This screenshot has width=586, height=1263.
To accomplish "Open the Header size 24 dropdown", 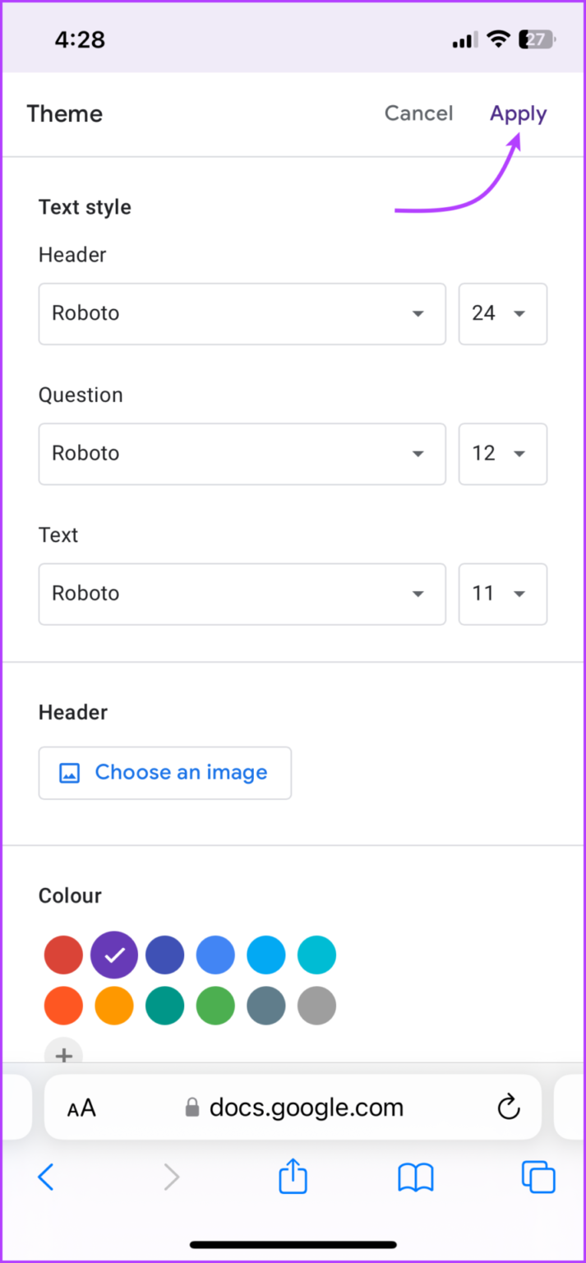I will (502, 313).
